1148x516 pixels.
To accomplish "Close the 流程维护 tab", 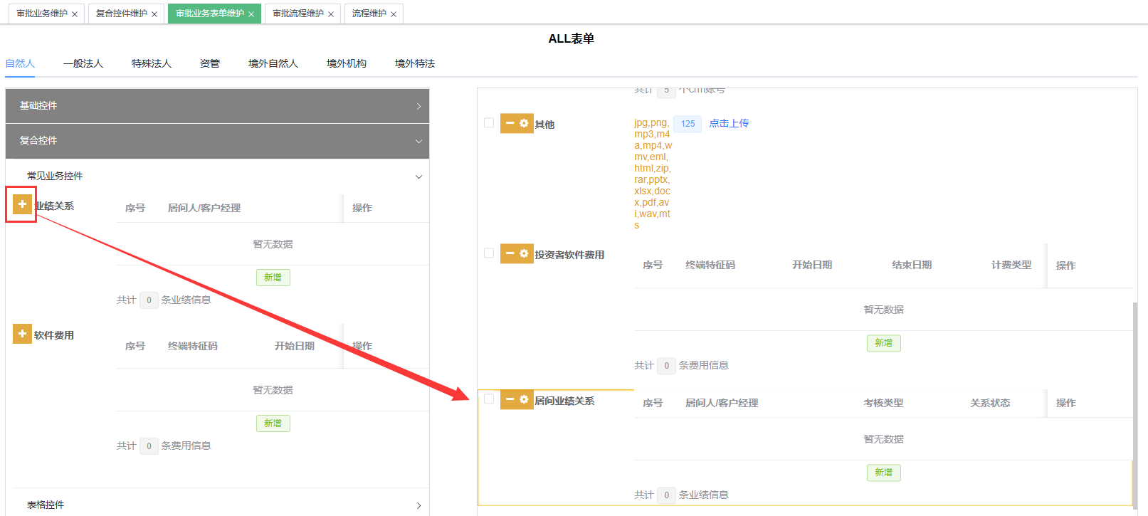I will pyautogui.click(x=394, y=14).
